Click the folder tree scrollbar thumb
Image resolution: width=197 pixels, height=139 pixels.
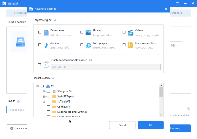[161, 92]
